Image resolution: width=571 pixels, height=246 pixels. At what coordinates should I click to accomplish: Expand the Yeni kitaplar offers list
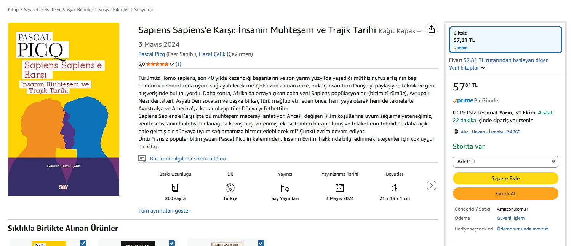[483, 68]
